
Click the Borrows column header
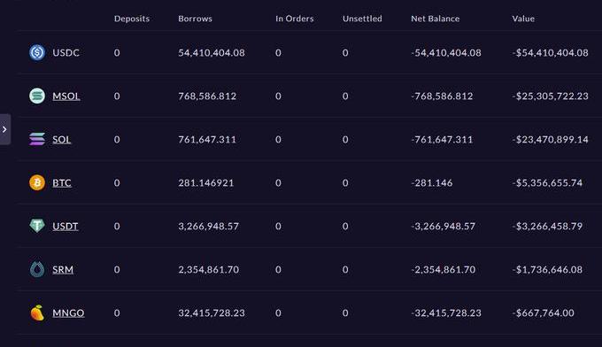click(x=195, y=19)
